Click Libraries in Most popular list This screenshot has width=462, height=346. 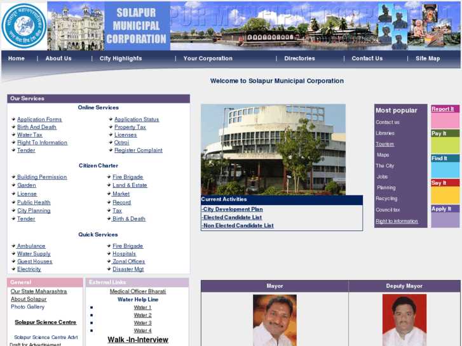[385, 133]
